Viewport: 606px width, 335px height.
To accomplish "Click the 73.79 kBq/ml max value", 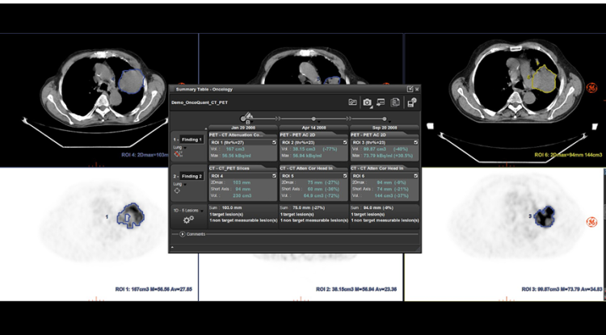I will pyautogui.click(x=378, y=156).
